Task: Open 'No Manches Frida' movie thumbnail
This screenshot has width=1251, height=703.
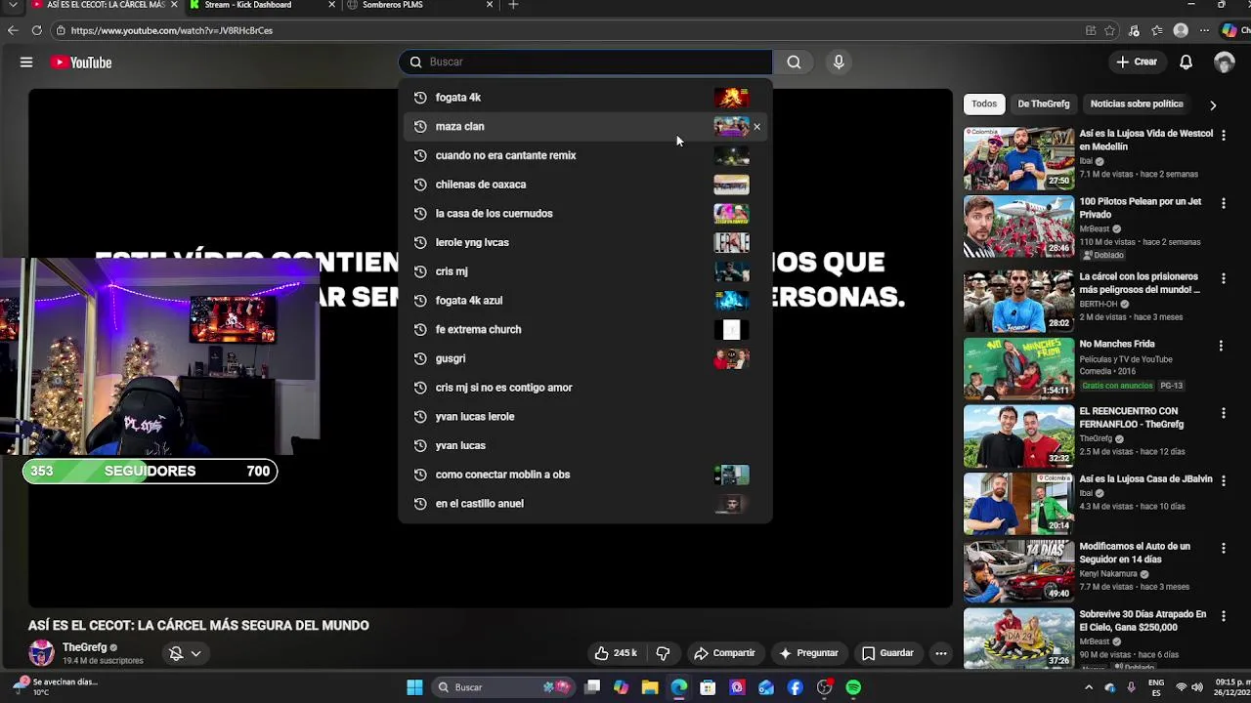Action: 1018,368
